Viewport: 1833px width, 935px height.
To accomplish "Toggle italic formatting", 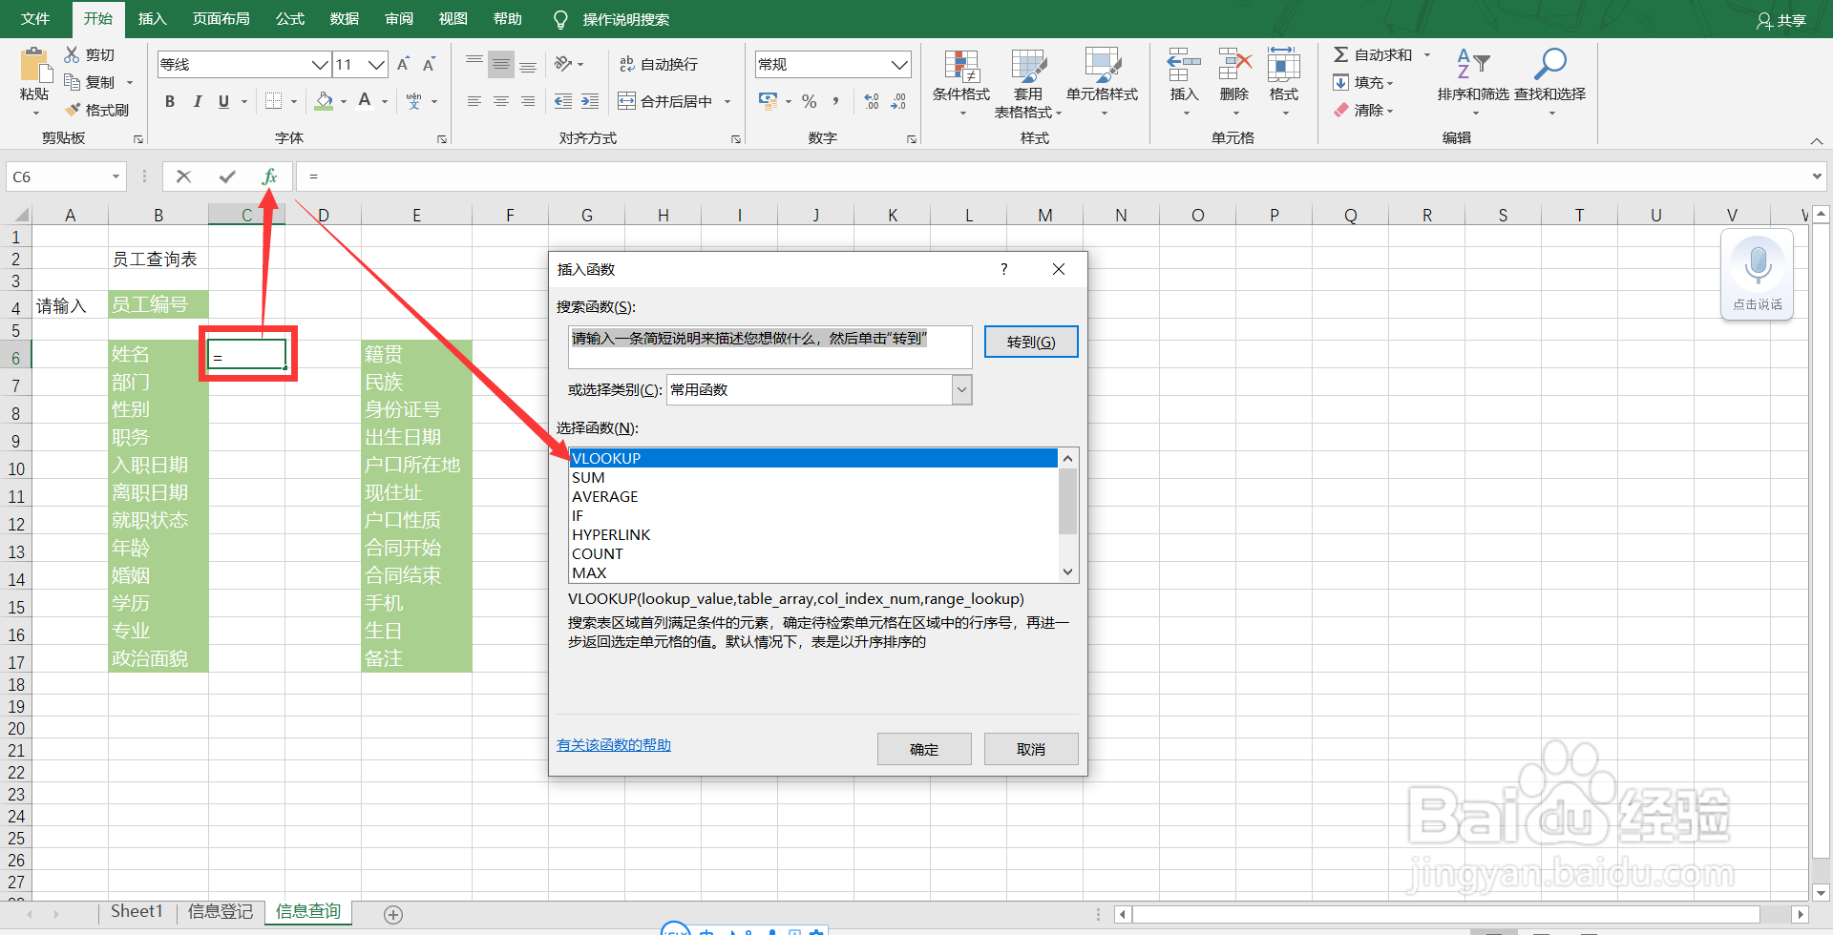I will click(x=197, y=100).
